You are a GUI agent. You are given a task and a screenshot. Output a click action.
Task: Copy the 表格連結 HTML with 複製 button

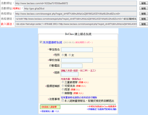coord(144,19)
